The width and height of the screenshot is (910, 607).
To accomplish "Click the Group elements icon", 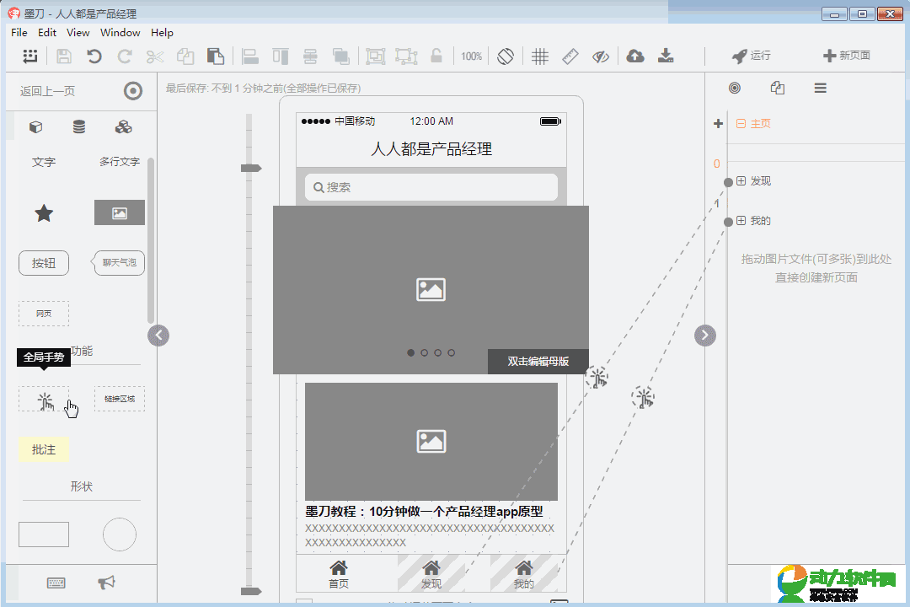I will pos(376,56).
